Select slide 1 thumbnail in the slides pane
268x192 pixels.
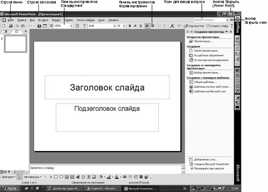pyautogui.click(x=16, y=44)
